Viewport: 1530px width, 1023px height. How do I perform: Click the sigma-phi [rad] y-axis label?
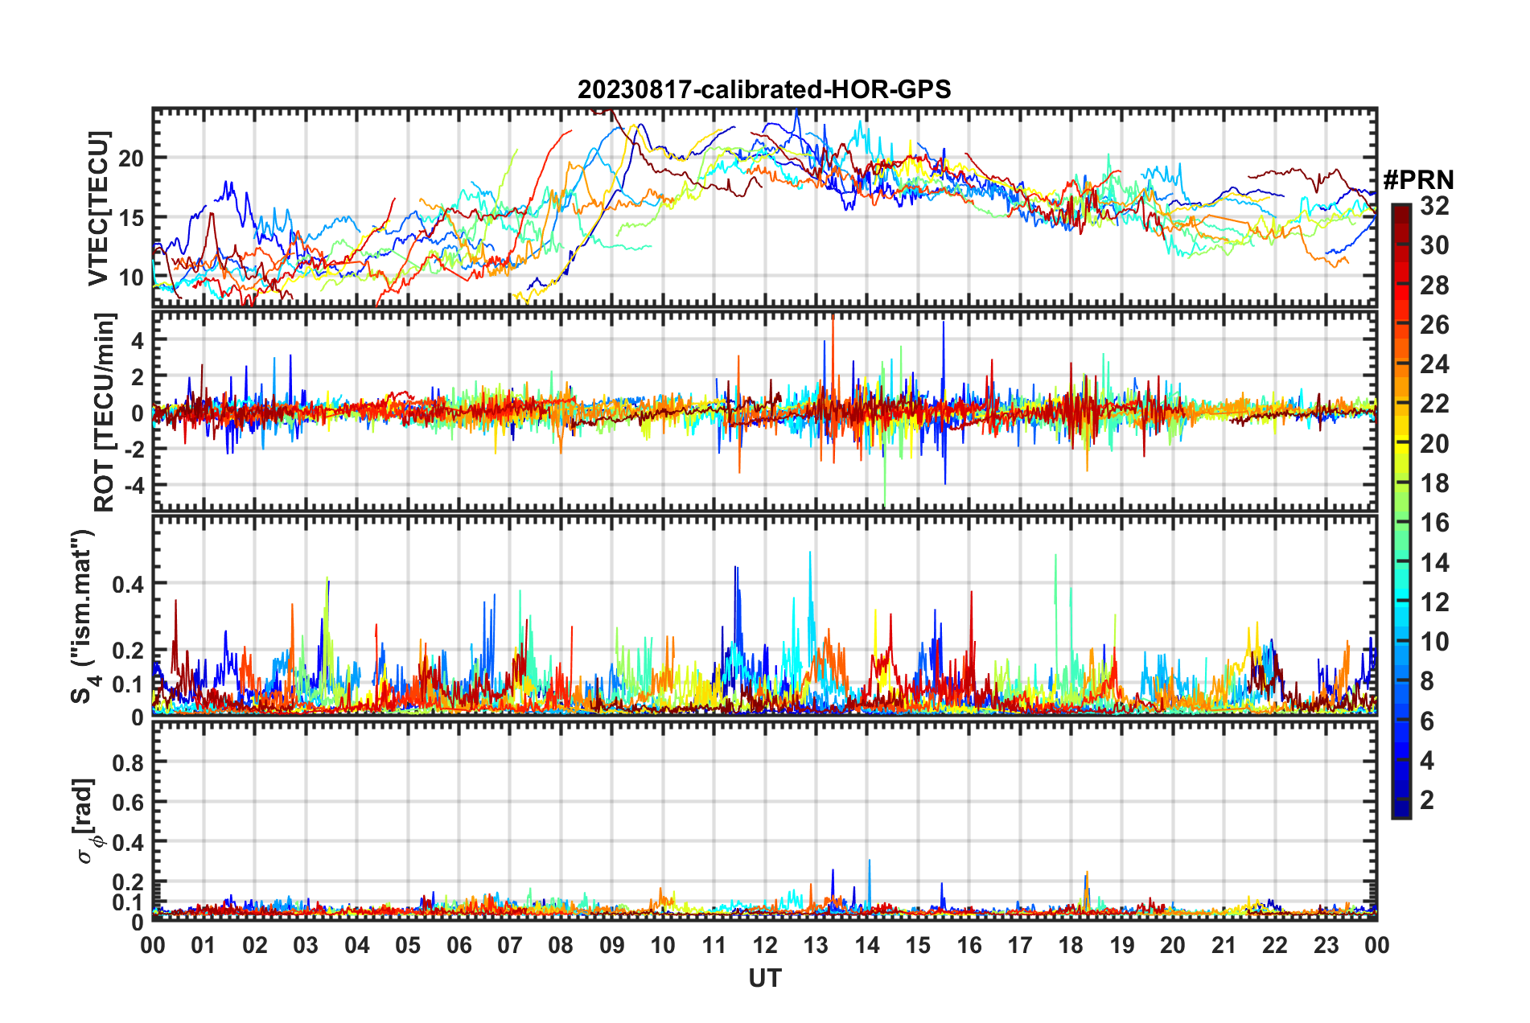86,820
